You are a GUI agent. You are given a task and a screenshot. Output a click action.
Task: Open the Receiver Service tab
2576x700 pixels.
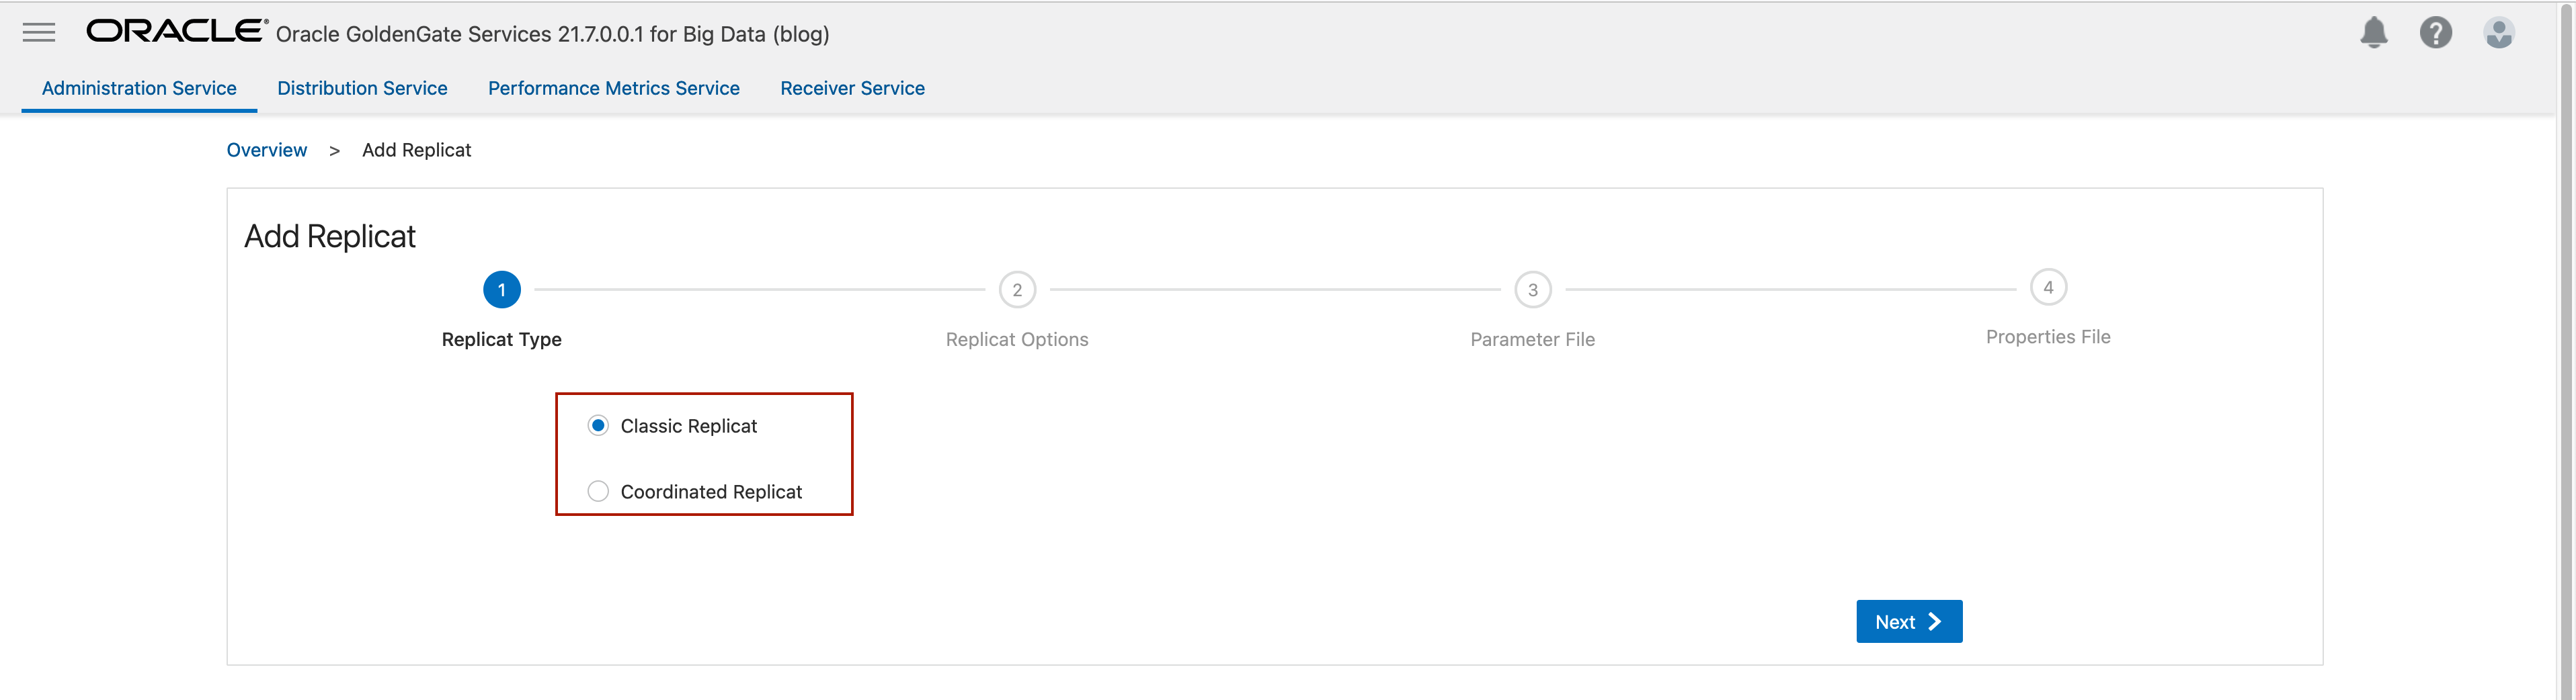click(852, 88)
